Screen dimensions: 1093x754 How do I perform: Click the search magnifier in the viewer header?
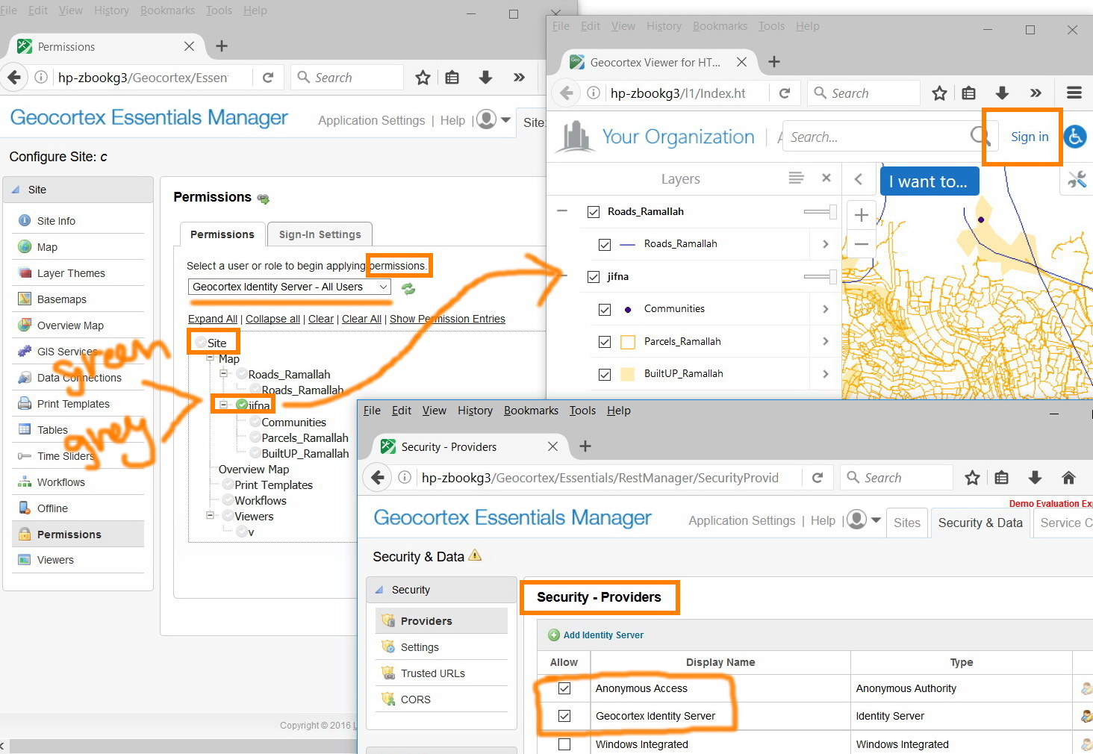(x=980, y=136)
